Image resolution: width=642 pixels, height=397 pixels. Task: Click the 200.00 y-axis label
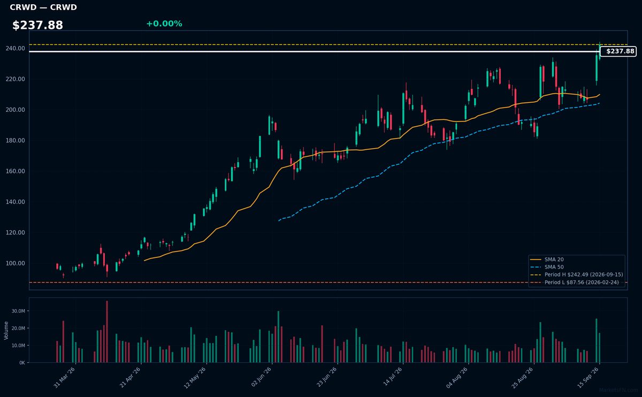(x=16, y=110)
